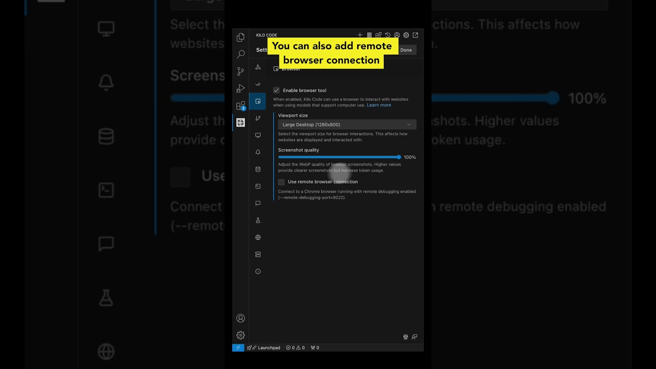Open About section info icon
Screen dimensions: 656x369
(258, 272)
